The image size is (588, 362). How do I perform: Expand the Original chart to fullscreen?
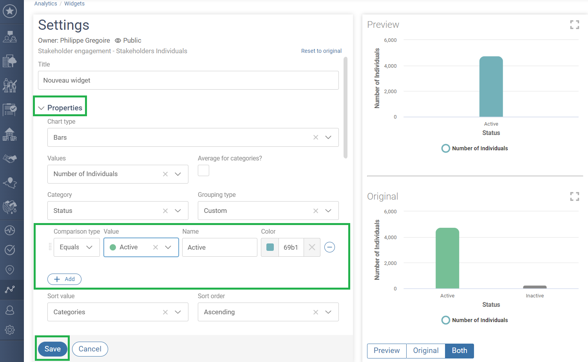point(574,196)
